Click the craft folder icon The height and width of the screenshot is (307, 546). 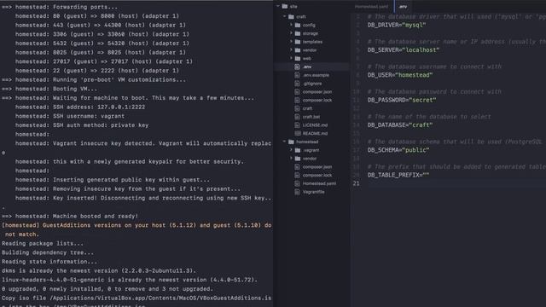(x=292, y=16)
